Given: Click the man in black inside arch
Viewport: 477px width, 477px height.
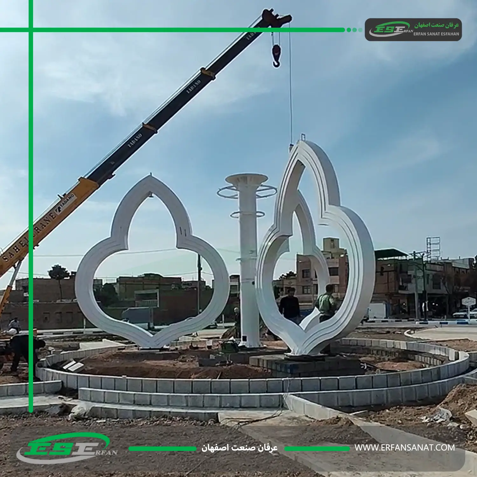Looking at the screenshot, I should (289, 305).
